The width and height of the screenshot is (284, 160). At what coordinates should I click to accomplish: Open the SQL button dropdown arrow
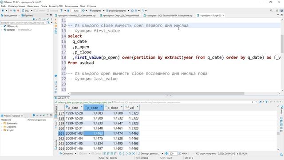tap(32, 11)
